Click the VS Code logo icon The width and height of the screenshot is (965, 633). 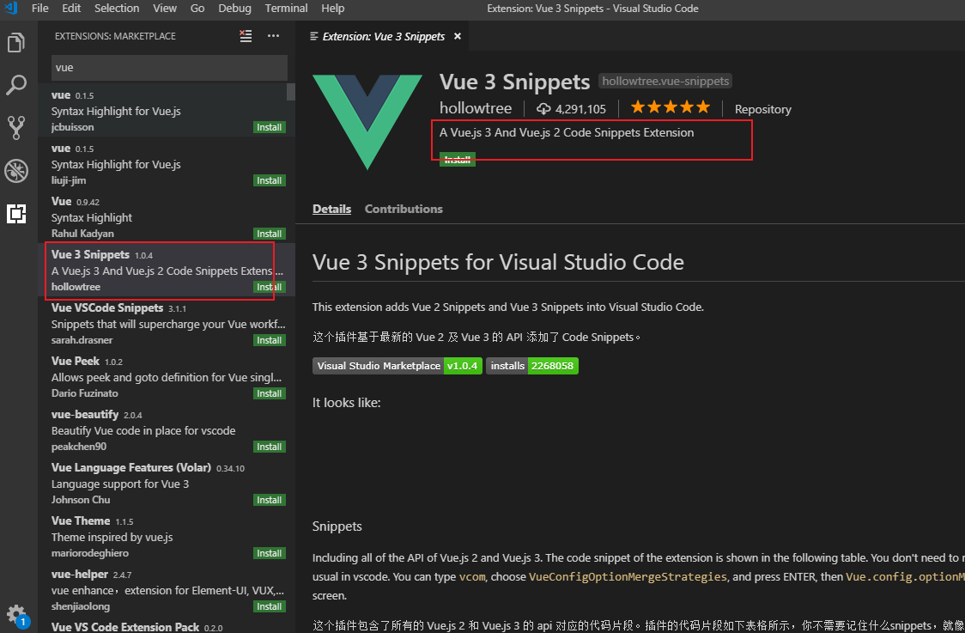[x=10, y=8]
